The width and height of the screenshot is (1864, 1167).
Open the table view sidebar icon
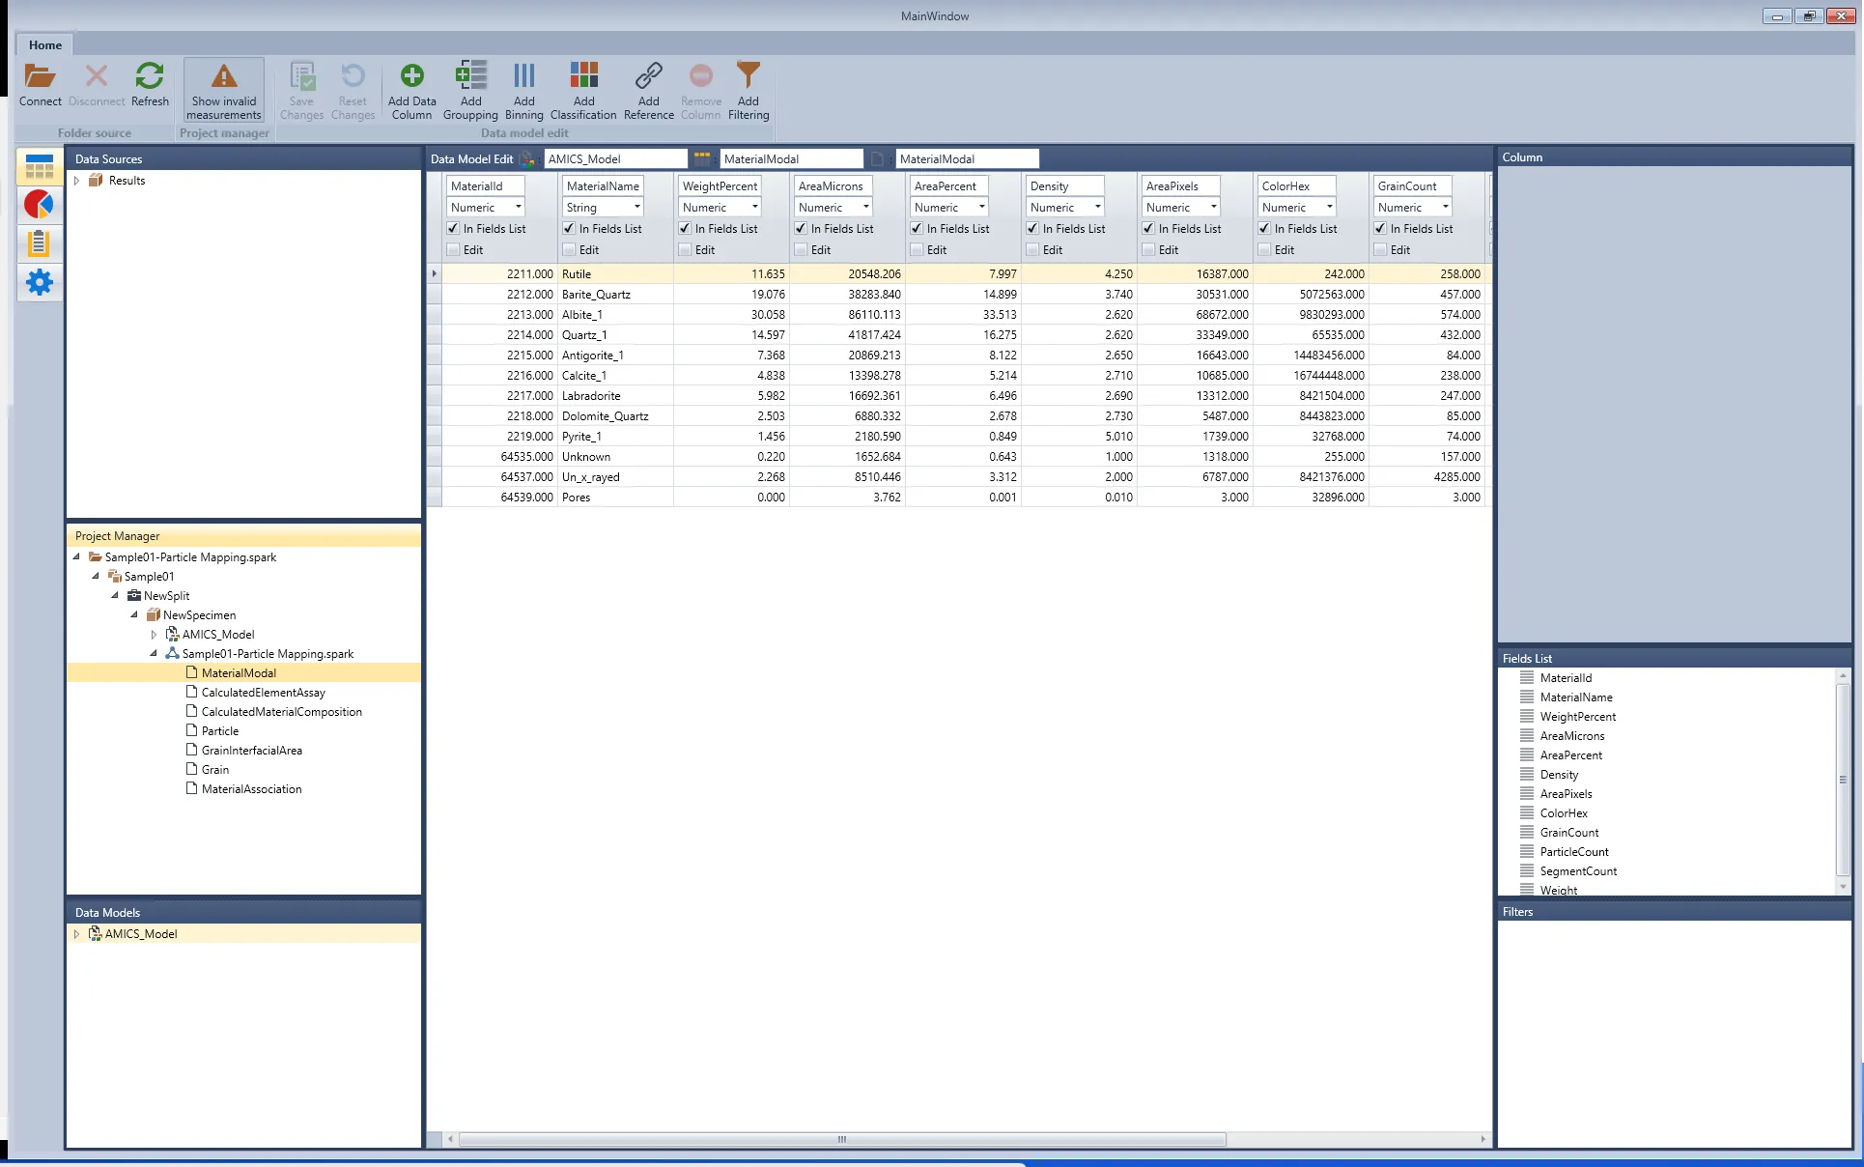tap(40, 167)
